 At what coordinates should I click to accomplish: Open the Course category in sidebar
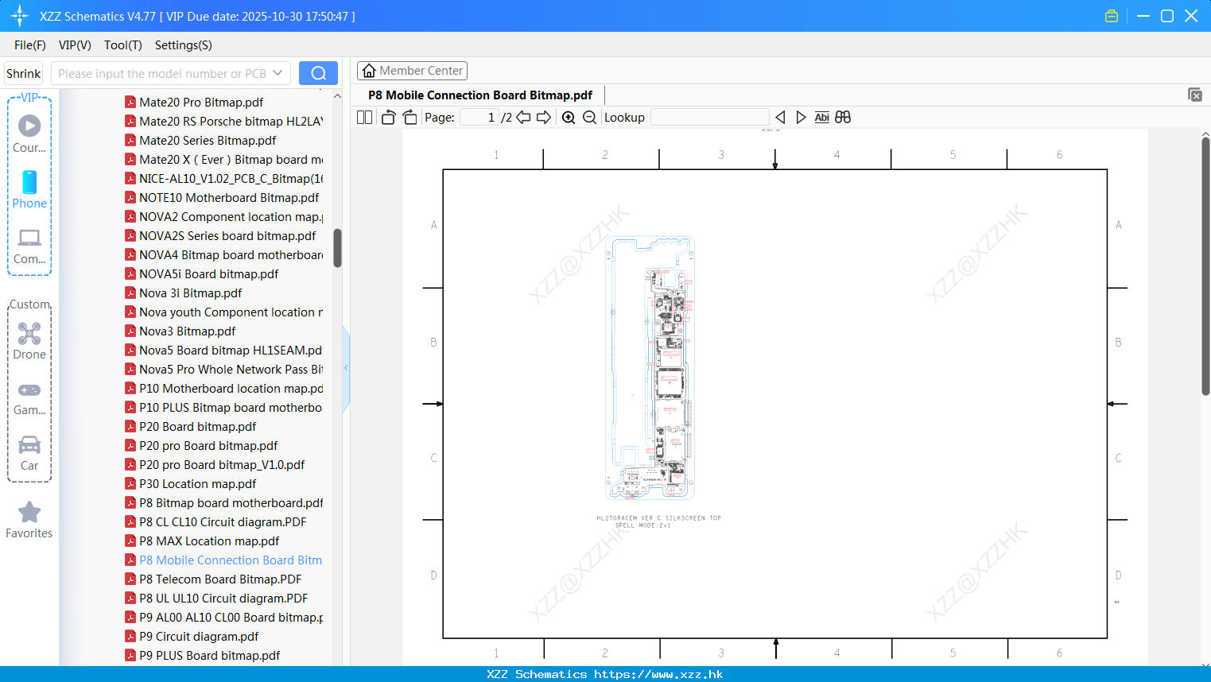coord(29,134)
